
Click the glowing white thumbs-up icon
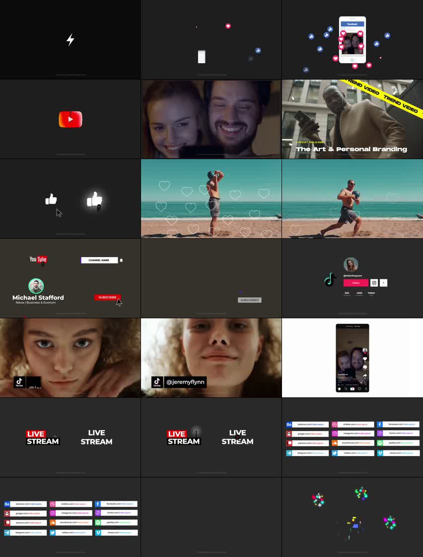95,199
